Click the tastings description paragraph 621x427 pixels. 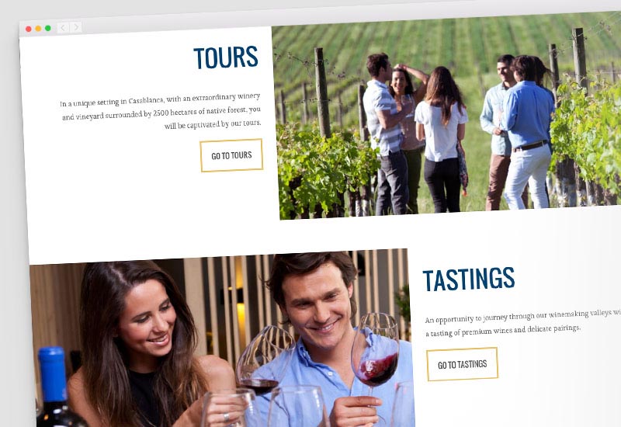[522, 323]
